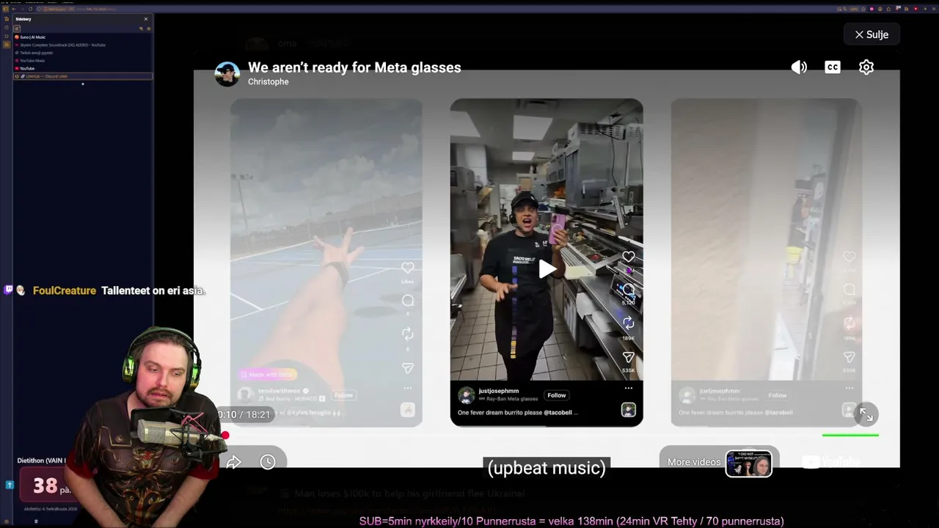Open the more options dots on center clip

tap(629, 388)
